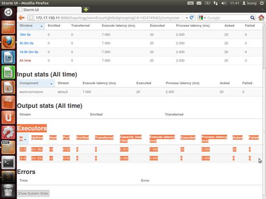Reload the Storm UI page

click(191, 18)
